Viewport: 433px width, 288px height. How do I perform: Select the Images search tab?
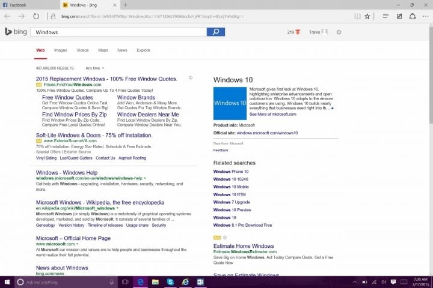(61, 50)
